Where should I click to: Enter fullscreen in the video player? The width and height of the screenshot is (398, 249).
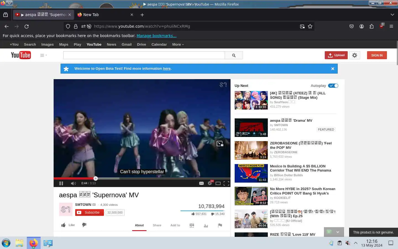pyautogui.click(x=226, y=183)
